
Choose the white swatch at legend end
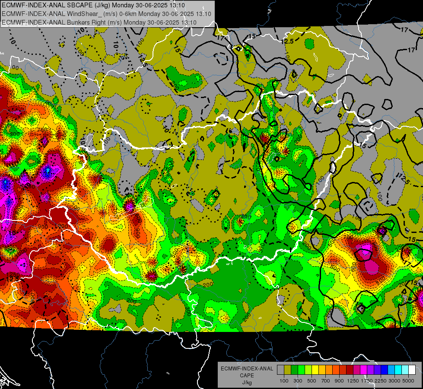[412, 370]
